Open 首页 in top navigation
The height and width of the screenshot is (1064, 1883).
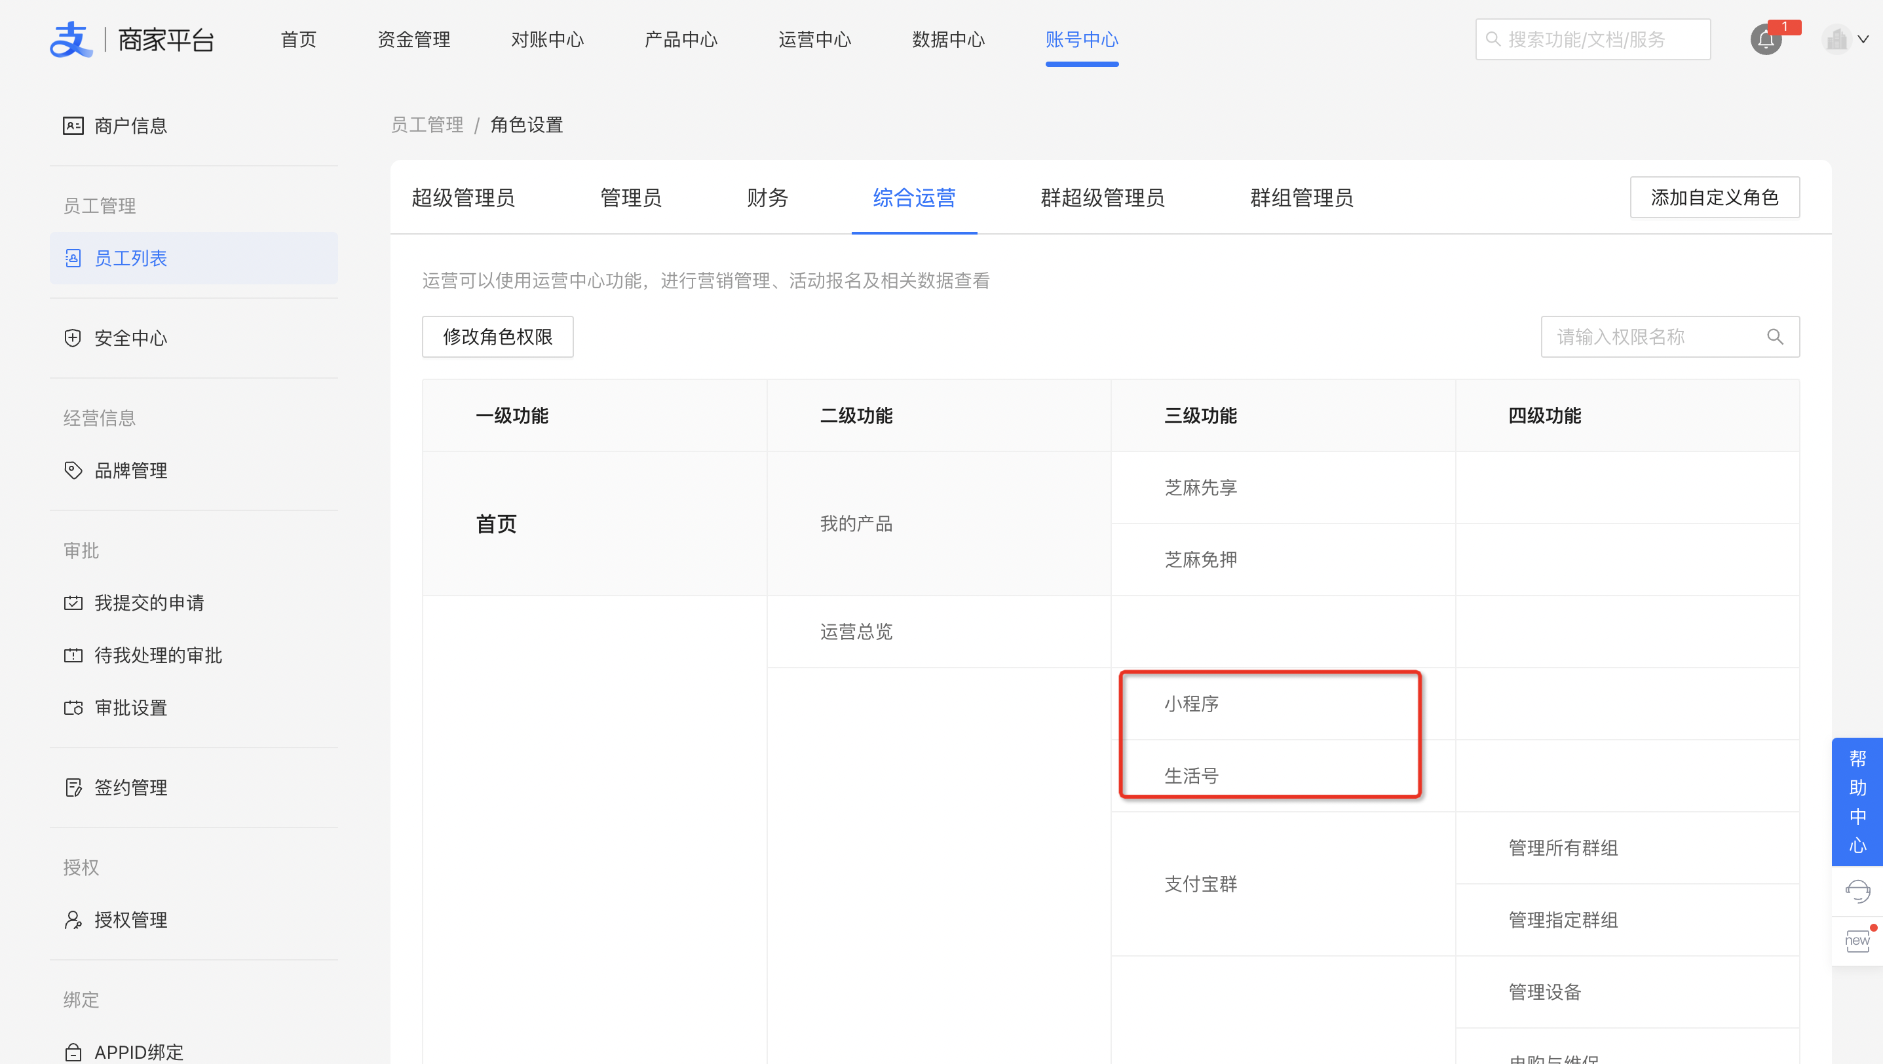point(298,39)
